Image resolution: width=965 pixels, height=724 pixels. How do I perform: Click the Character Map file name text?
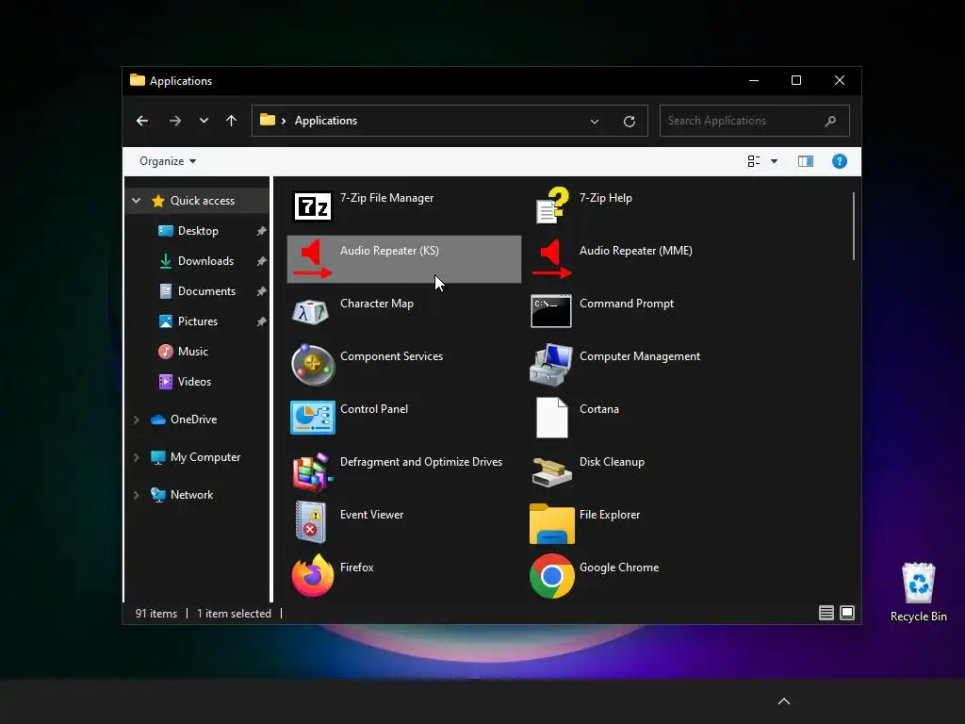[377, 304]
